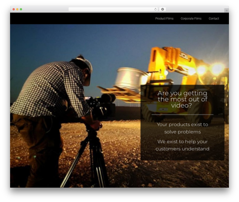The height and width of the screenshot is (202, 239).
Task: Minimize the window with the yellow button
Action: pos(17,9)
